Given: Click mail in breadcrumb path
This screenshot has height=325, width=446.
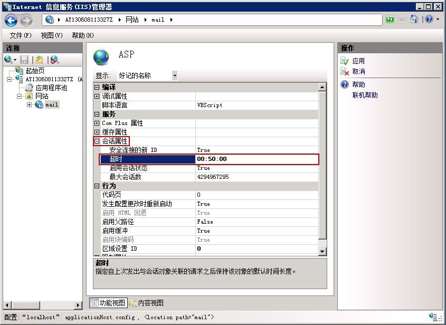Looking at the screenshot, I should click(158, 20).
